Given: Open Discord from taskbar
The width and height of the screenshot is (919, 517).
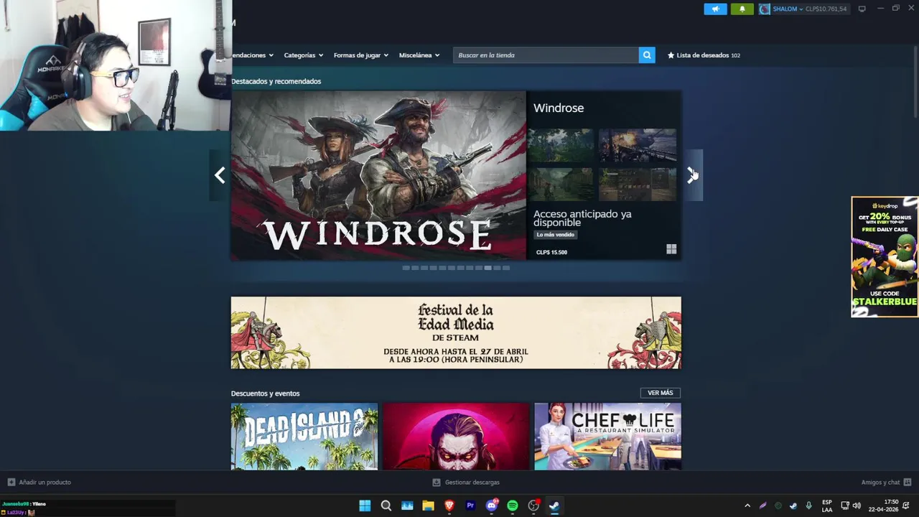Looking at the screenshot, I should tap(492, 506).
